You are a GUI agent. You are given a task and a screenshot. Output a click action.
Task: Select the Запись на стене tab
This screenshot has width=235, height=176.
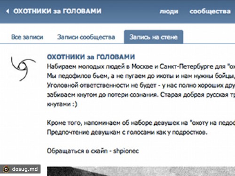(x=154, y=37)
